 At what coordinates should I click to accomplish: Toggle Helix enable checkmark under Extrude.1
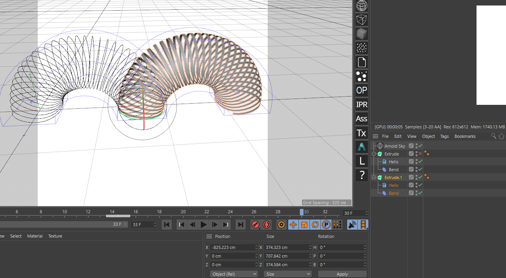click(420, 185)
